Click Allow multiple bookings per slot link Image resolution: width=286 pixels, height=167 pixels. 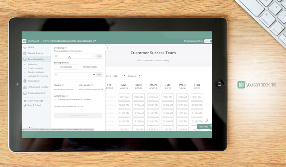click(x=91, y=89)
